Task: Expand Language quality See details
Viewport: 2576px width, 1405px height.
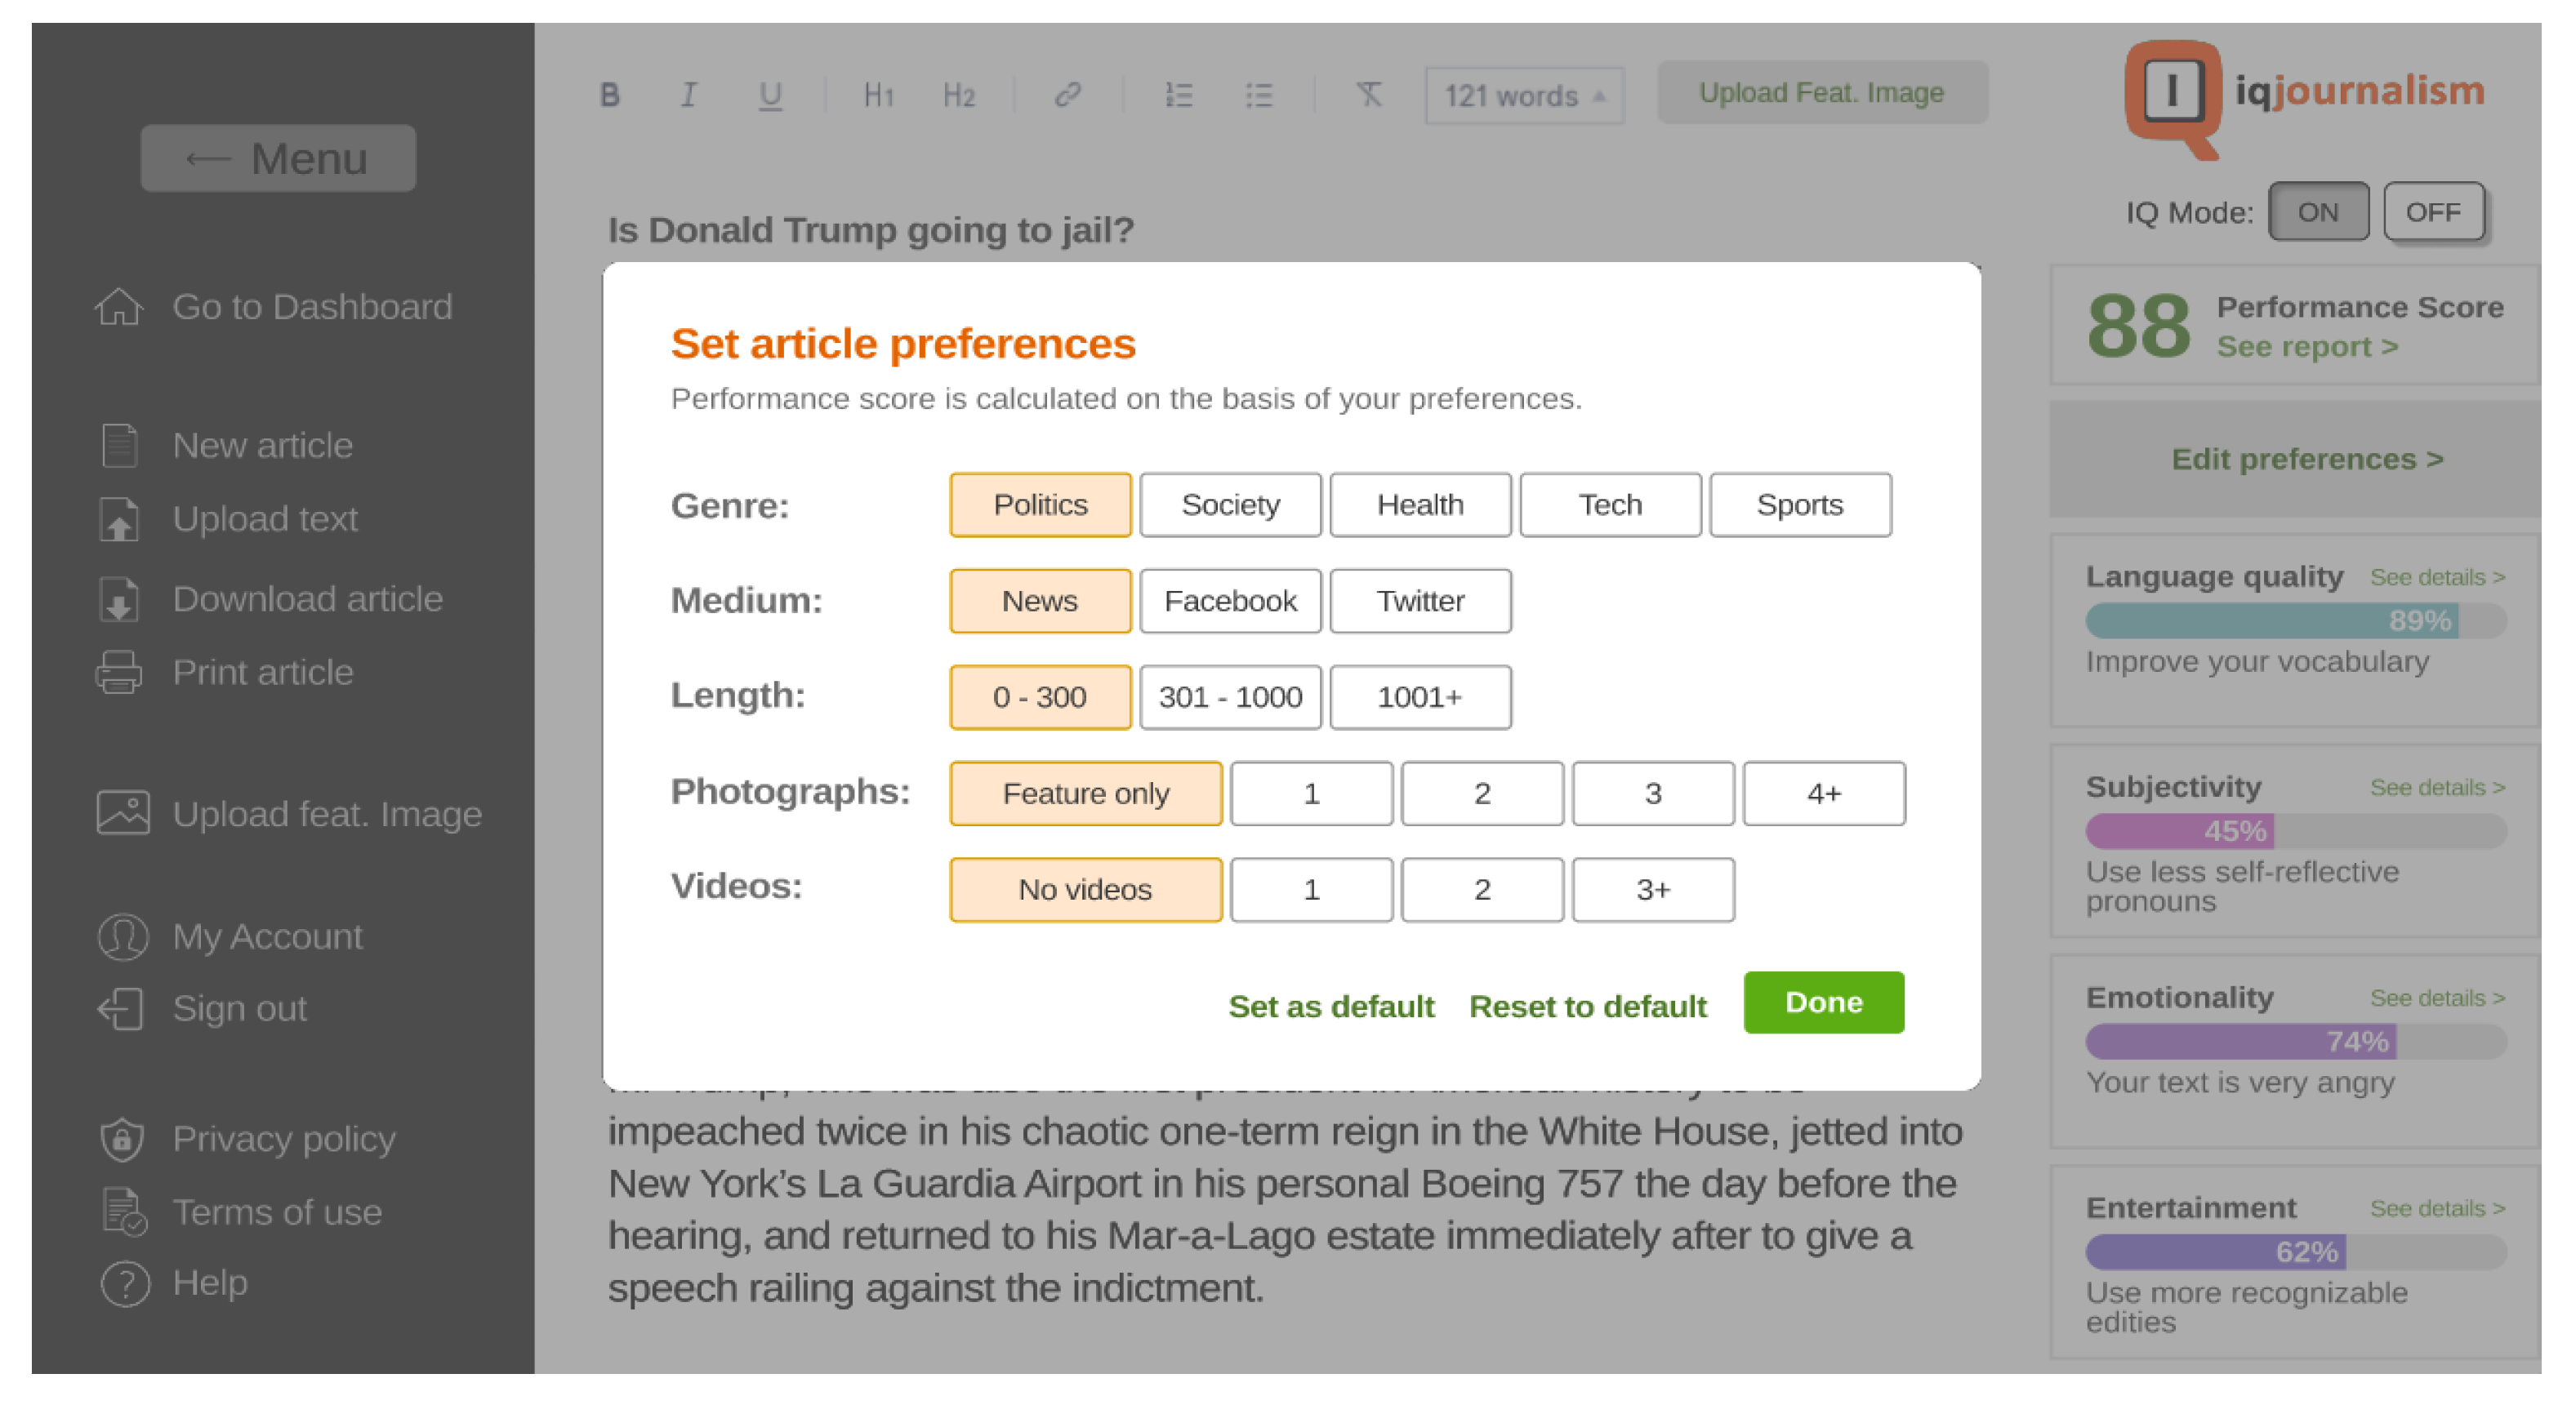Action: click(x=2436, y=577)
